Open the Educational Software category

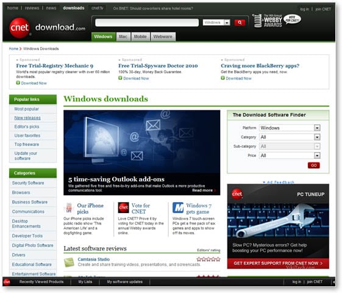pyautogui.click(x=32, y=264)
